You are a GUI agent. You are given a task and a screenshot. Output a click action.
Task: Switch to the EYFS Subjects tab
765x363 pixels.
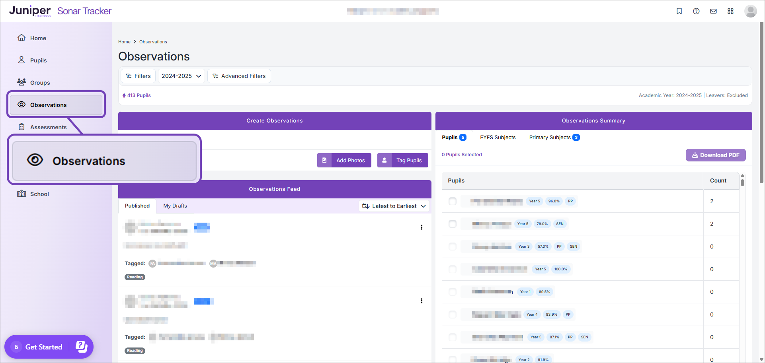pyautogui.click(x=498, y=137)
